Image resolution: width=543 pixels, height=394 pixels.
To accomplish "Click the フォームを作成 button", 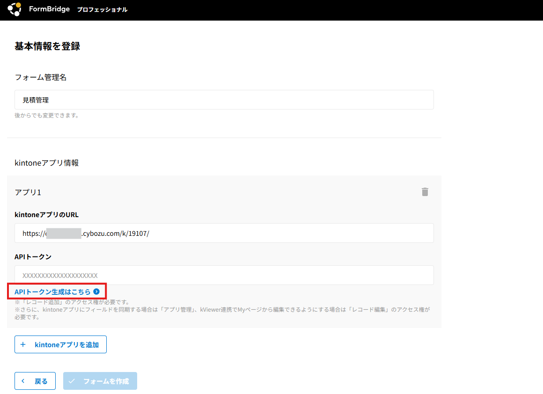I will click(x=100, y=381).
